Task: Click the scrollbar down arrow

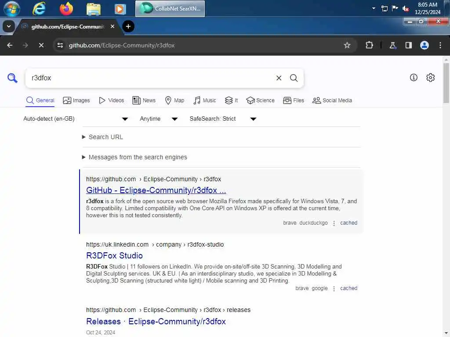Action: [446, 334]
